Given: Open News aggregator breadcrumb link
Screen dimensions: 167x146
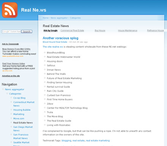Looking at the screenshot, I should [59, 18].
